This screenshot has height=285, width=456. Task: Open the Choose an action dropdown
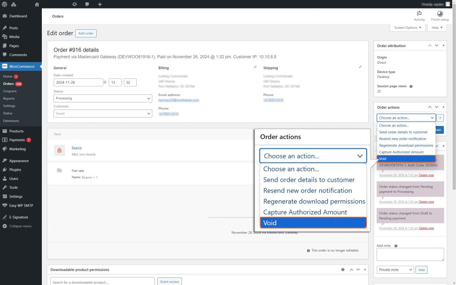click(x=406, y=118)
